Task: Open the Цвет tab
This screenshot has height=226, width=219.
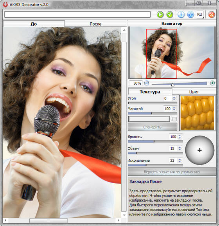Action: (194, 92)
